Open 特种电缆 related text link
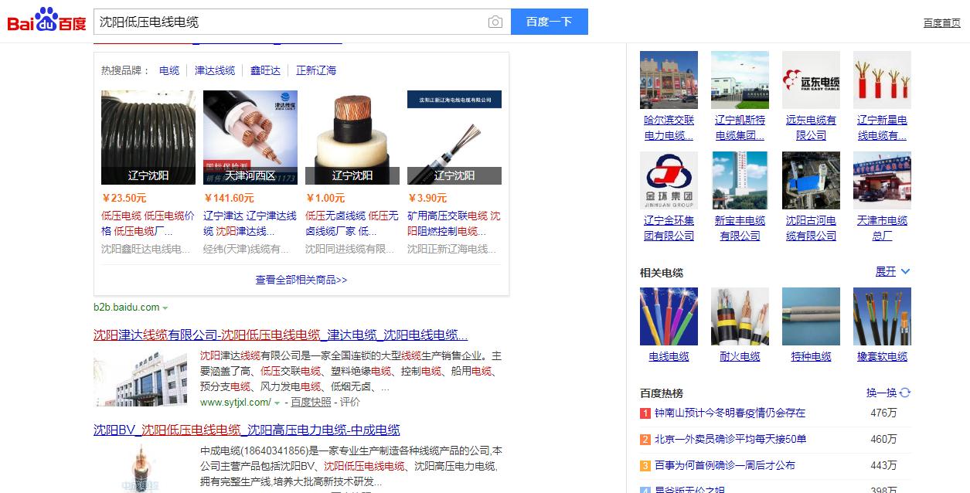Image resolution: width=970 pixels, height=493 pixels. (812, 356)
